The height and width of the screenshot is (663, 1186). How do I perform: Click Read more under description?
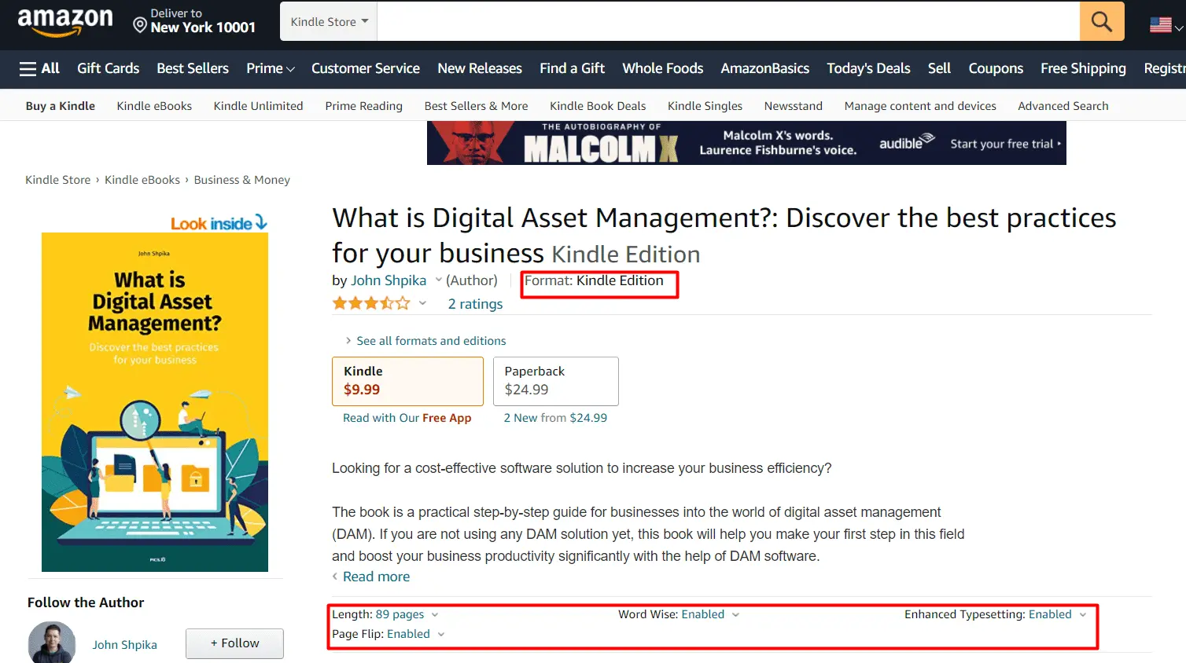(x=376, y=577)
